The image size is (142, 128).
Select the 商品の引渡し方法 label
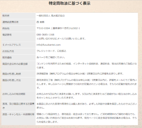coord(12,80)
